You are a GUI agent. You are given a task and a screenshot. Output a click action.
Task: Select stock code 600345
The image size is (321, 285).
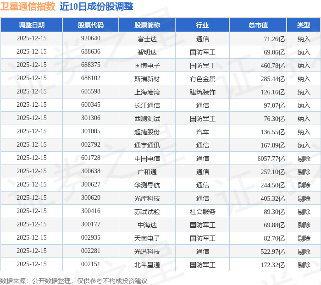[x=91, y=105]
